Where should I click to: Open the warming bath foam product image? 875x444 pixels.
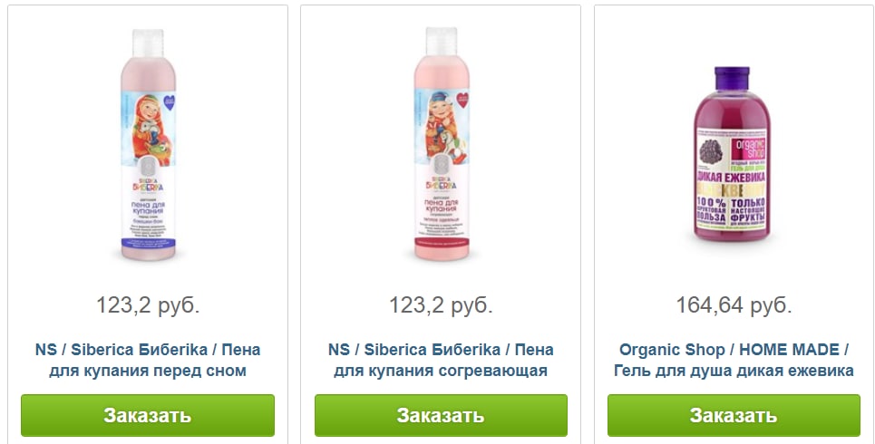[x=442, y=145]
